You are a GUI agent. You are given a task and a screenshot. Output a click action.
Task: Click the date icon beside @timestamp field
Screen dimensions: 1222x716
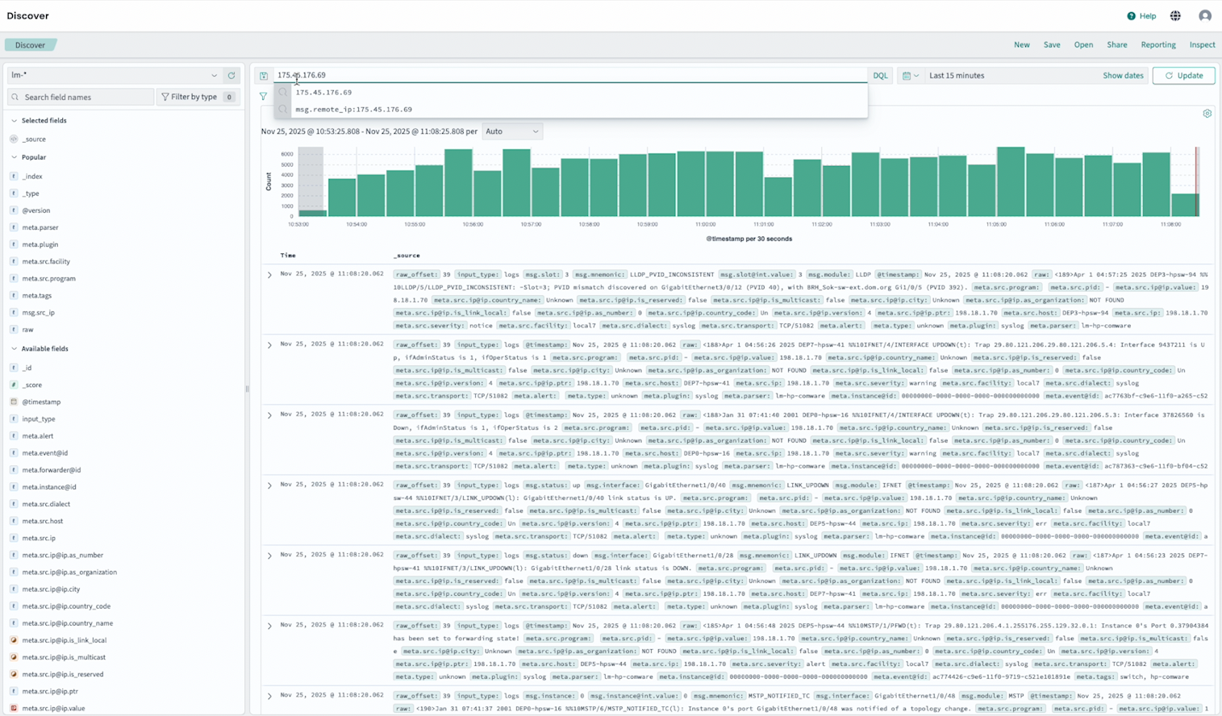tap(14, 402)
